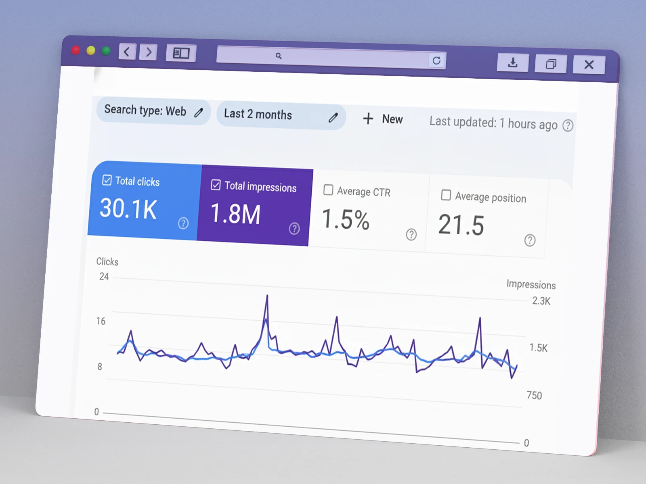Edit Search type filter pencil icon

pos(198,113)
